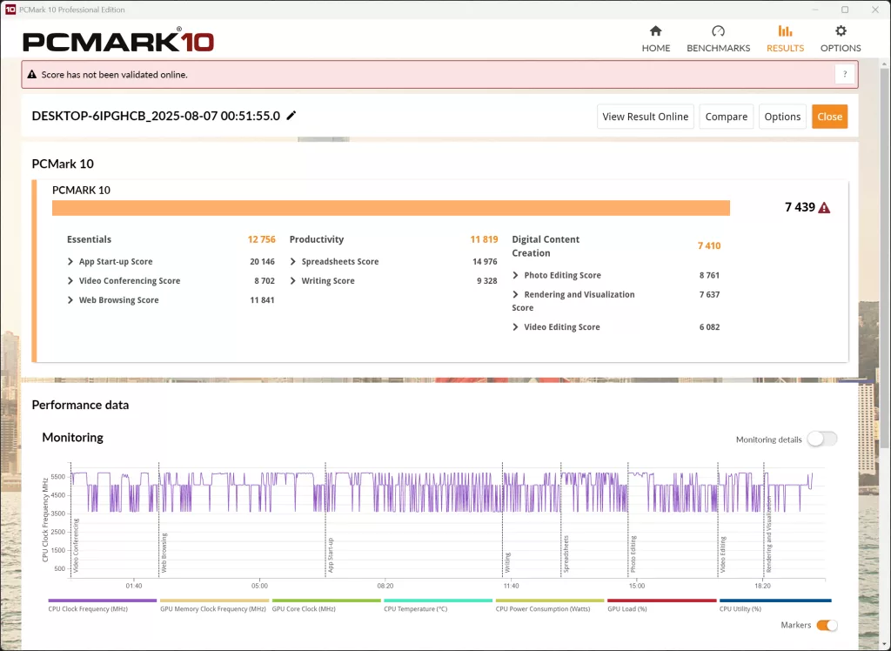Click the App Start-up chart marker
Image resolution: width=891 pixels, height=651 pixels.
point(331,555)
